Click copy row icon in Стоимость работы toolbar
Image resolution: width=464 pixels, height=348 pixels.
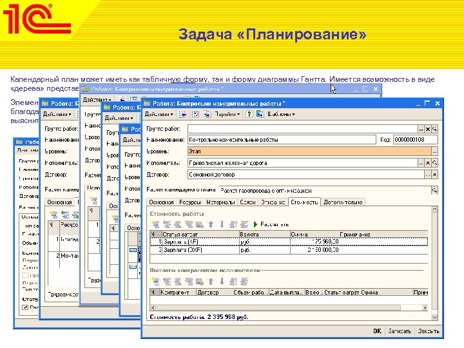pos(167,224)
